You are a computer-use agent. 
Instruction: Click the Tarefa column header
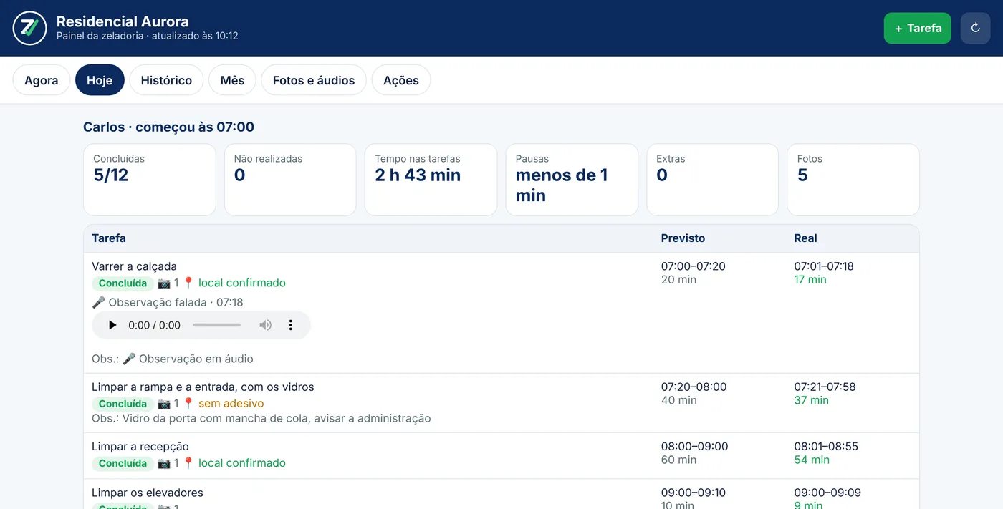(x=109, y=238)
